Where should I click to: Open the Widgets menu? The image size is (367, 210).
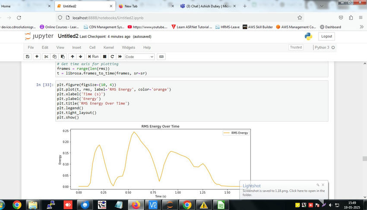tap(129, 47)
